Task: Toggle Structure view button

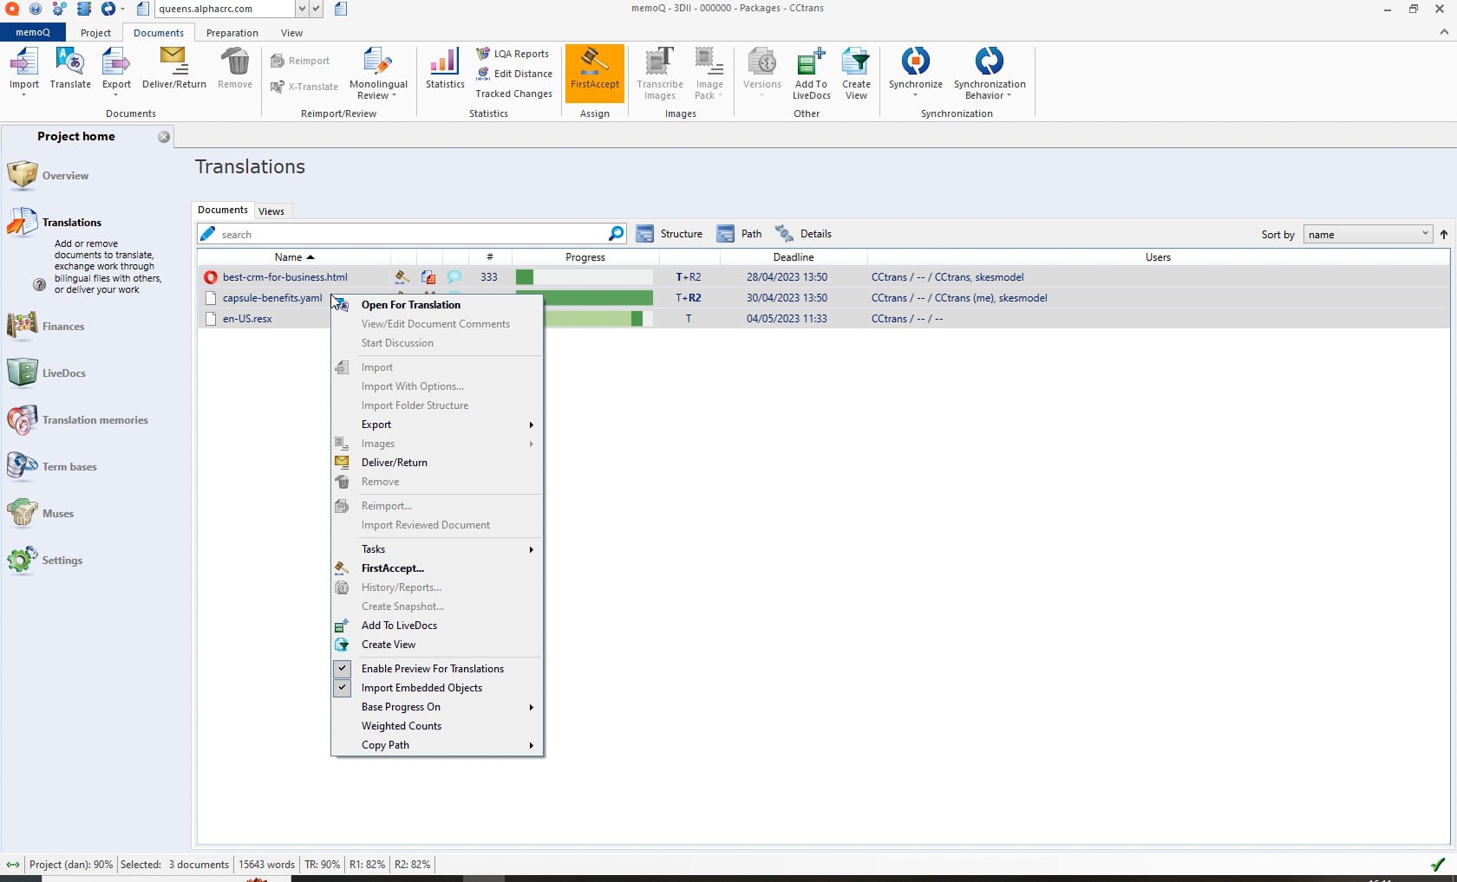Action: pyautogui.click(x=670, y=234)
